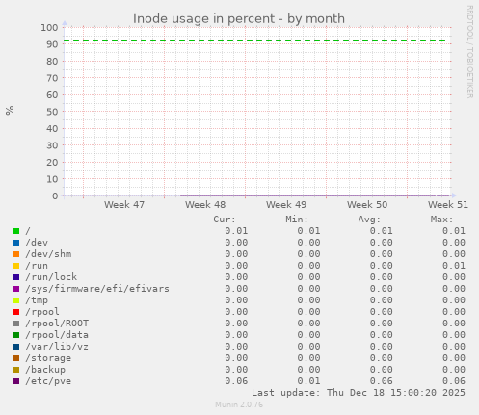
Task: Click the blue /dev legend swatch
Action: (16, 243)
